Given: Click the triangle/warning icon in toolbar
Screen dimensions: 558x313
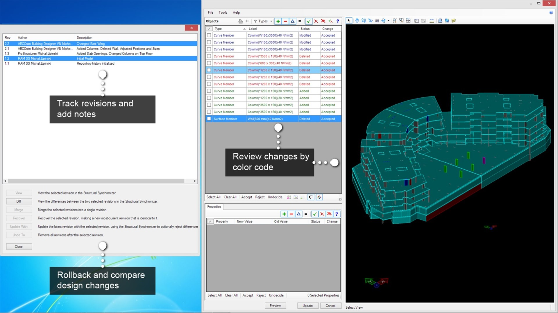Looking at the screenshot, I should pyautogui.click(x=292, y=21).
